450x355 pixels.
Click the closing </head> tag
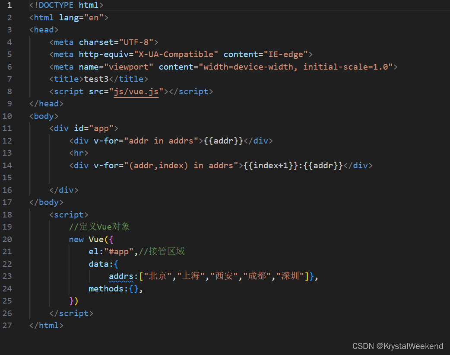point(46,104)
